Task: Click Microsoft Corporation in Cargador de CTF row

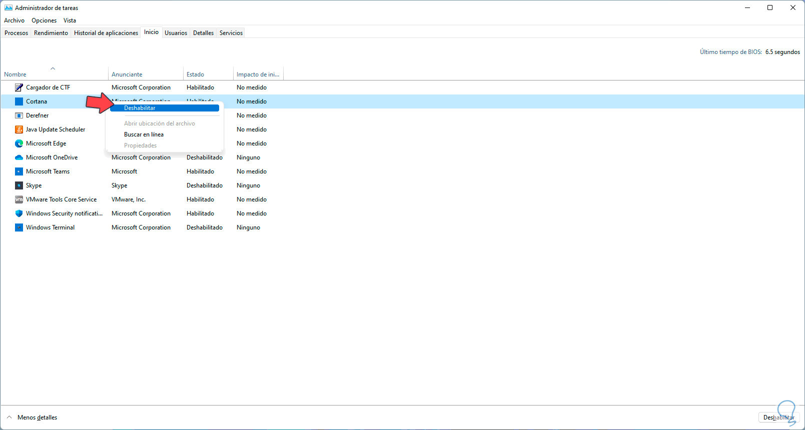Action: pyautogui.click(x=141, y=87)
